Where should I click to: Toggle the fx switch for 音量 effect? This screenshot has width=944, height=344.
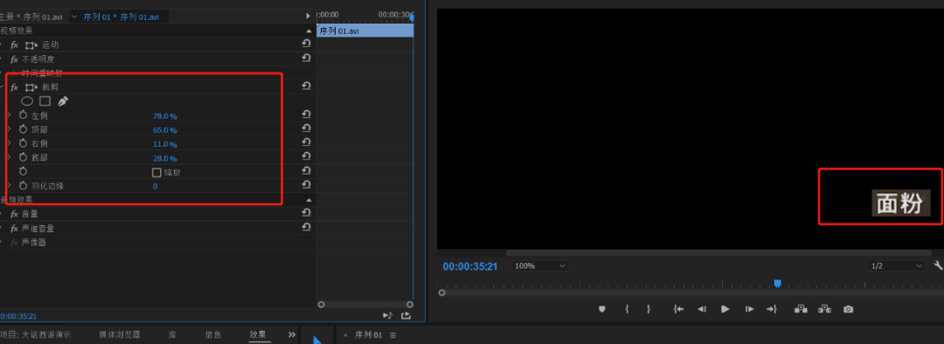15,214
